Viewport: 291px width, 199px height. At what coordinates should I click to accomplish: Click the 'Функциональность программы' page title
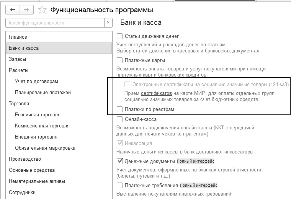102,10
